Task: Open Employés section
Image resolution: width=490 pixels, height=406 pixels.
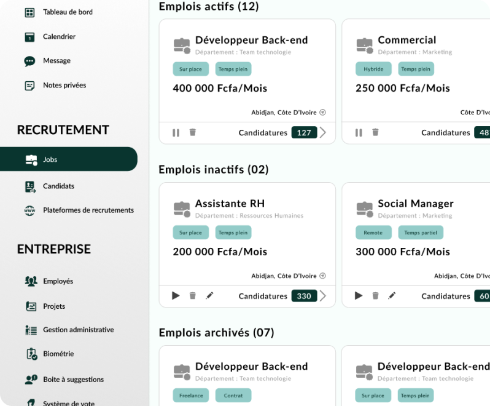Action: [x=58, y=281]
